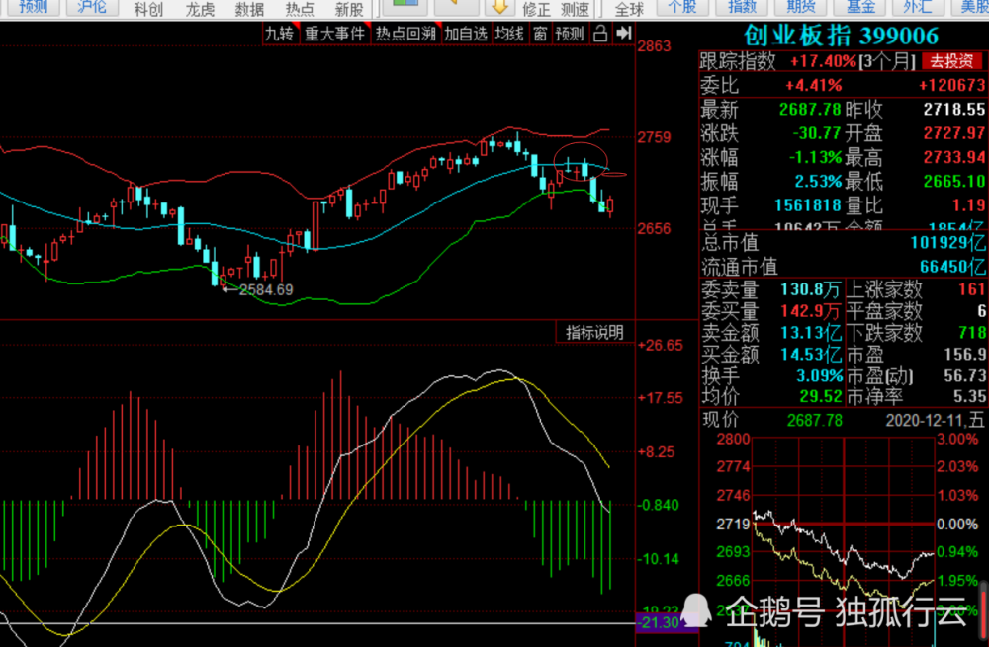This screenshot has width=989, height=647.
Task: Click the jump-to-end arrow icon
Action: (624, 34)
